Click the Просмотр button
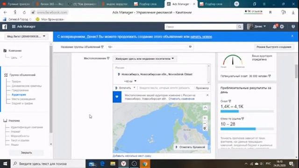The image size is (299, 168). pos(202,88)
